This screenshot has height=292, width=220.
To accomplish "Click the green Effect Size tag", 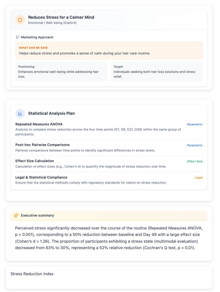I will pyautogui.click(x=195, y=161).
